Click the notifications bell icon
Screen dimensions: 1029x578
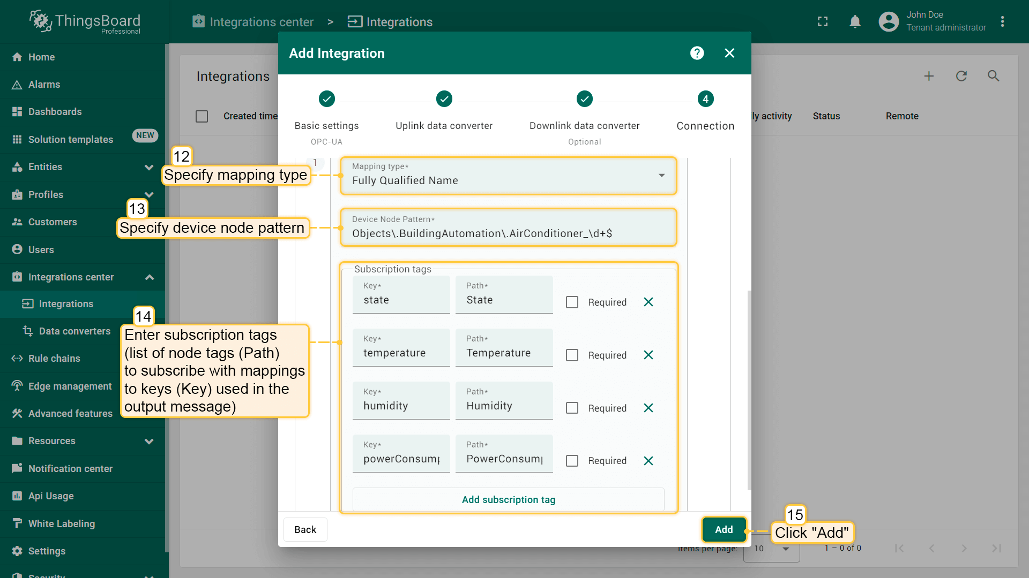(855, 21)
